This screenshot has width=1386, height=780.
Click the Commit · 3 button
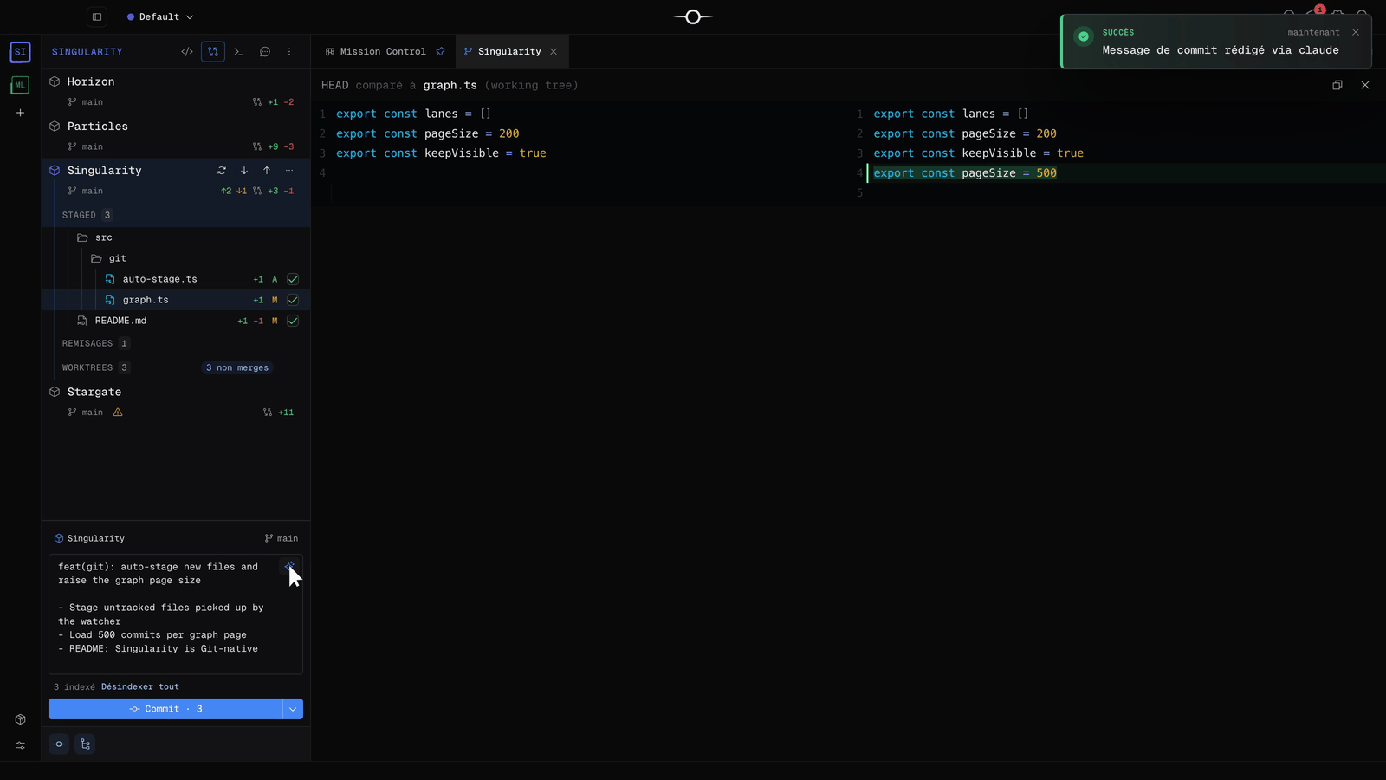[x=165, y=709]
